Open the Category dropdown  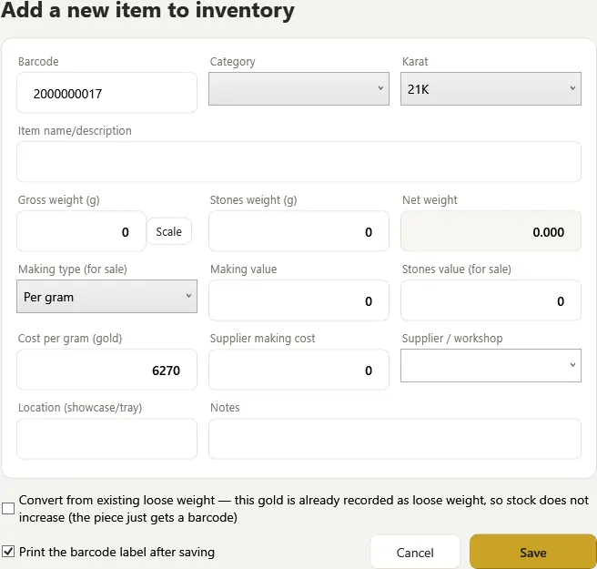pyautogui.click(x=298, y=88)
